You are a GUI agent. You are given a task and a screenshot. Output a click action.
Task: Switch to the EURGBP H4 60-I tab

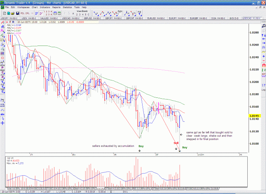click(198, 18)
